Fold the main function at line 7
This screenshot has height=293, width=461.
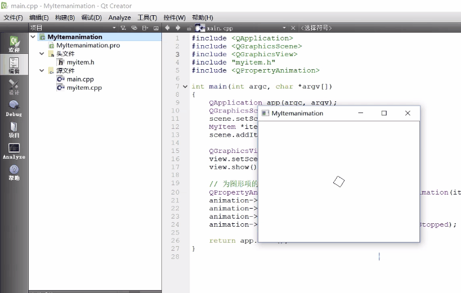point(185,86)
